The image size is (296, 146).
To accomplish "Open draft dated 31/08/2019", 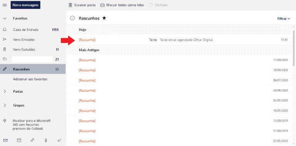I will pos(179,131).
